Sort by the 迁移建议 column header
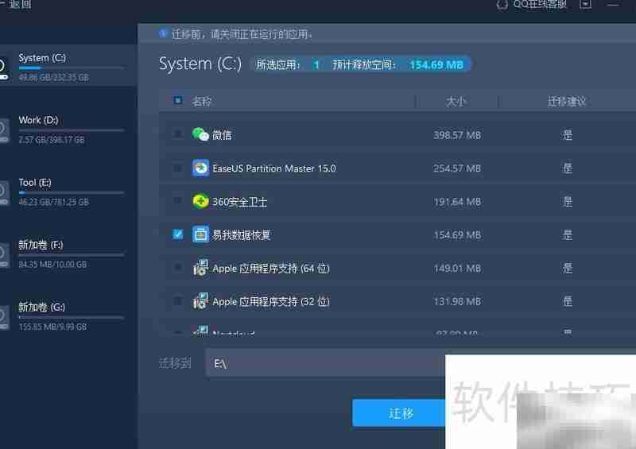Screen dimensions: 636x449 click(x=567, y=102)
